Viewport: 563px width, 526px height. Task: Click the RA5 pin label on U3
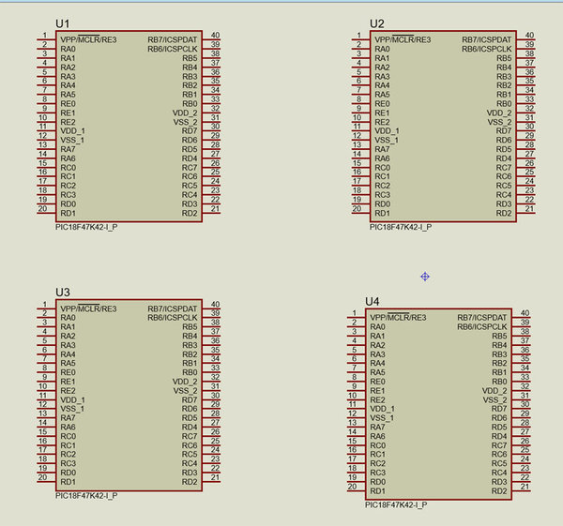pos(68,364)
